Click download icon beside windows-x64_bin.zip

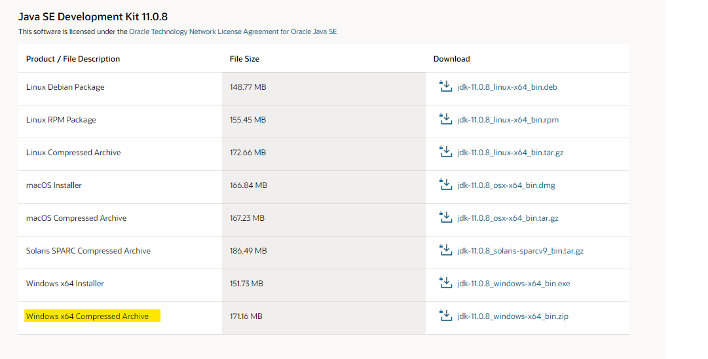pyautogui.click(x=445, y=315)
